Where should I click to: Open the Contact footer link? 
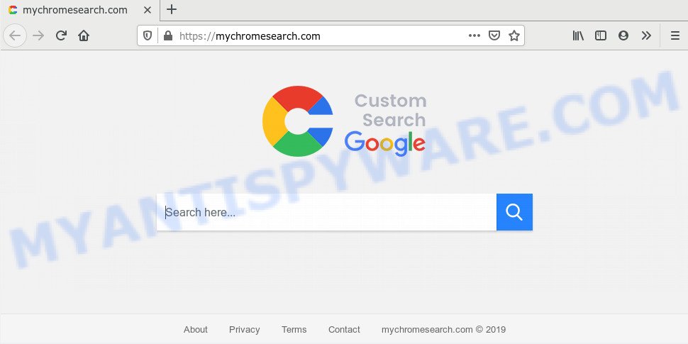(x=344, y=330)
